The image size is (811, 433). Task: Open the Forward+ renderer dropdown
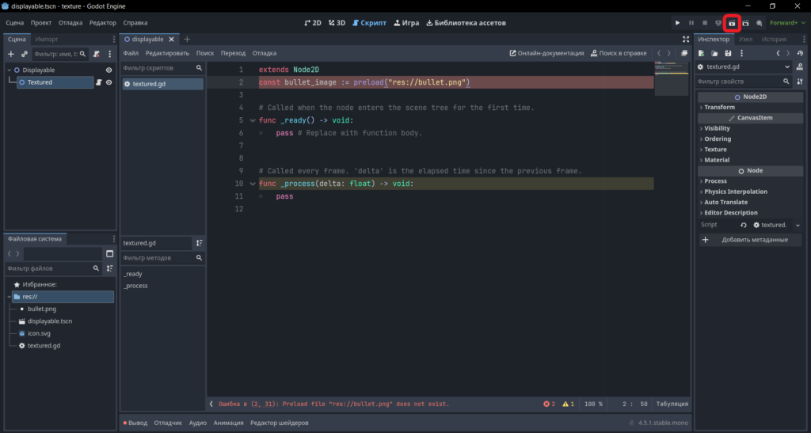pos(787,23)
